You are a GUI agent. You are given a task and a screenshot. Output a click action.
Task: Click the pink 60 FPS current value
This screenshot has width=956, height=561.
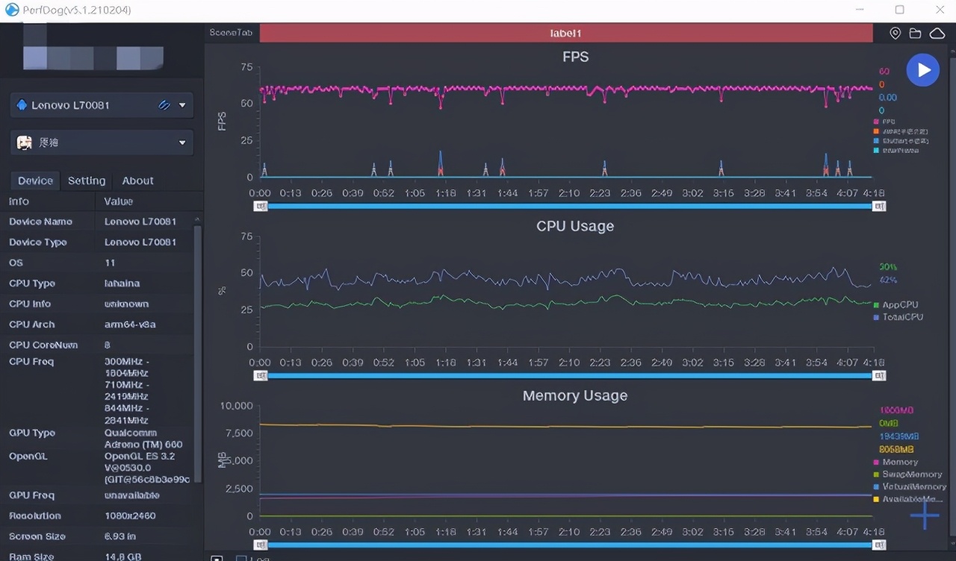(x=884, y=72)
